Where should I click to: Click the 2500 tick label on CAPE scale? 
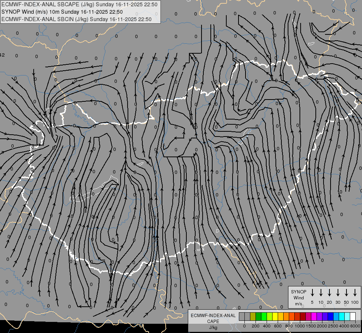tap(333, 326)
